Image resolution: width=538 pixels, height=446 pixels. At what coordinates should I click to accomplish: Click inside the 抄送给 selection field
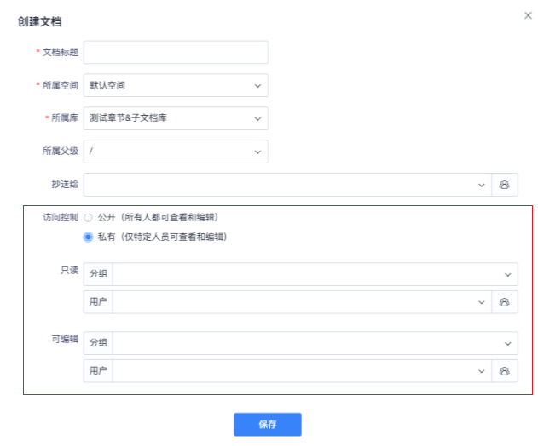pyautogui.click(x=287, y=185)
